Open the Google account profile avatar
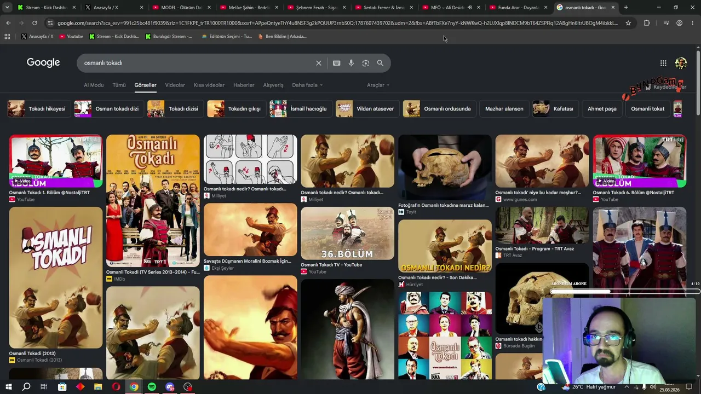The image size is (701, 394). click(681, 63)
